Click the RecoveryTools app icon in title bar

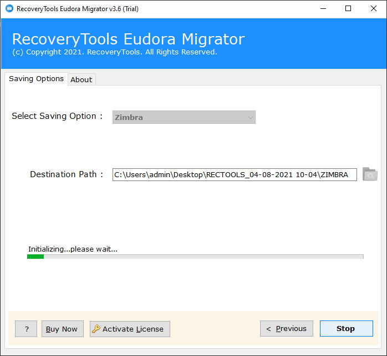(9, 9)
